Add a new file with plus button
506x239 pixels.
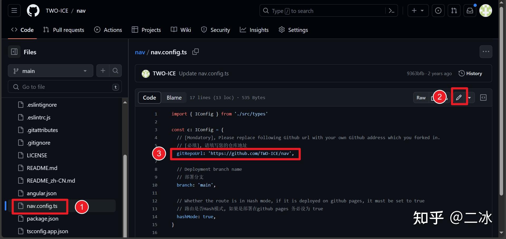pyautogui.click(x=103, y=71)
